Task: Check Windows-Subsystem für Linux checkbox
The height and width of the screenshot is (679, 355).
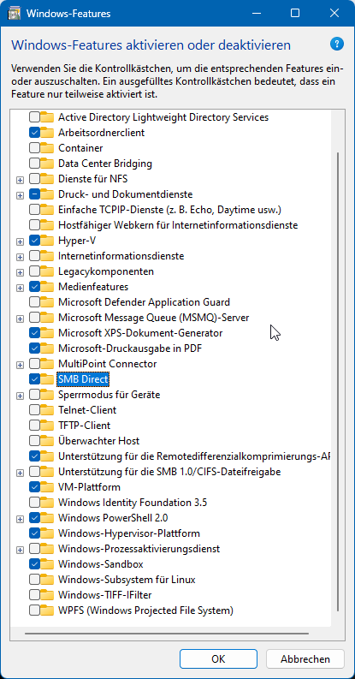Action: [34, 580]
